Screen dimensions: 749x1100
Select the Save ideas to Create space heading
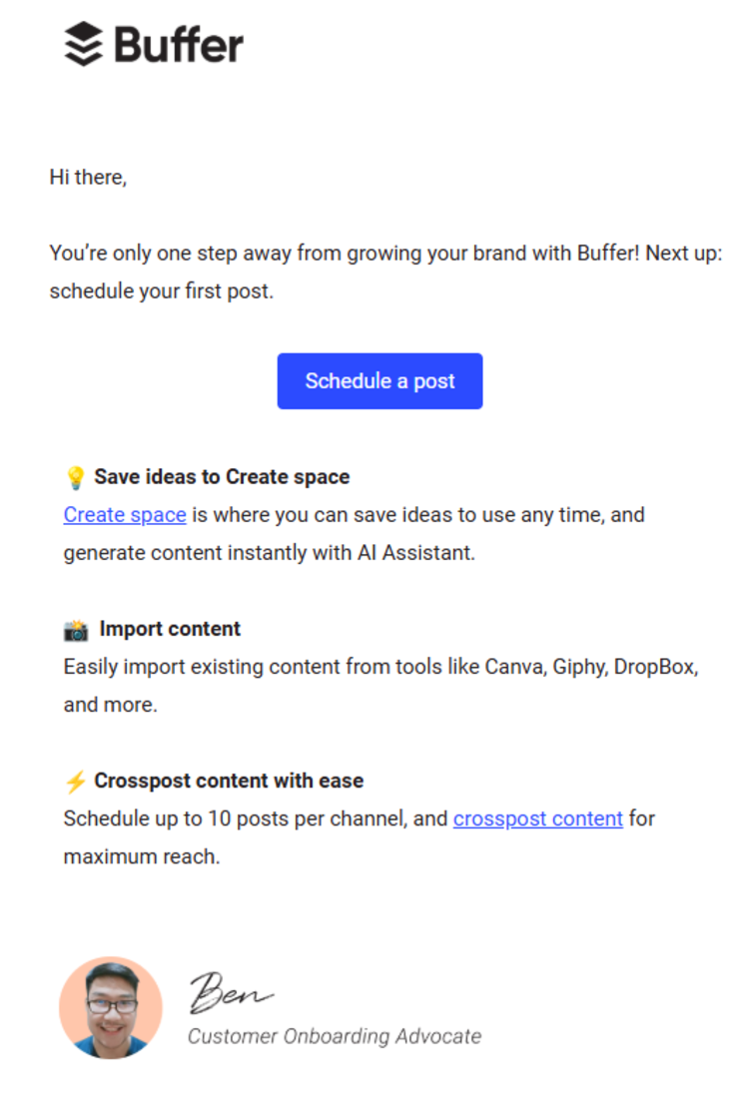222,477
